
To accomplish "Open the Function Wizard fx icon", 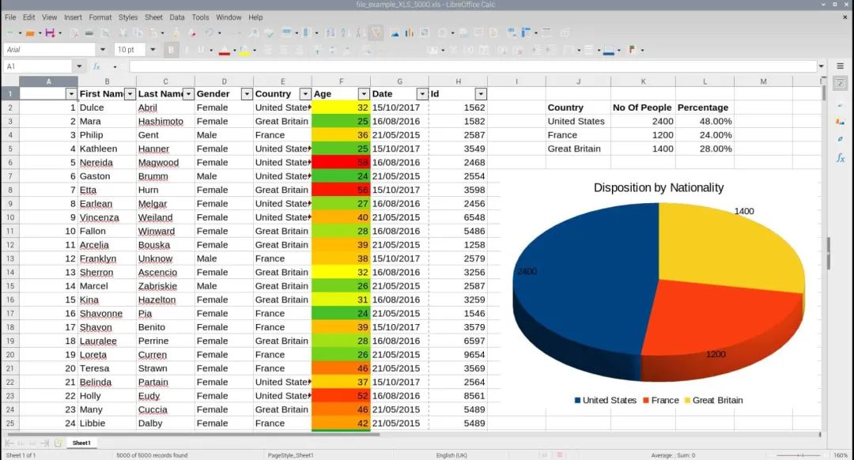I will [96, 66].
